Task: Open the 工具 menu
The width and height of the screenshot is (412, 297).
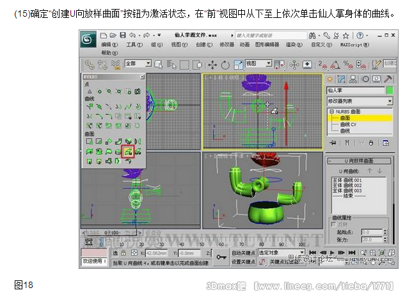Action: tap(134, 45)
